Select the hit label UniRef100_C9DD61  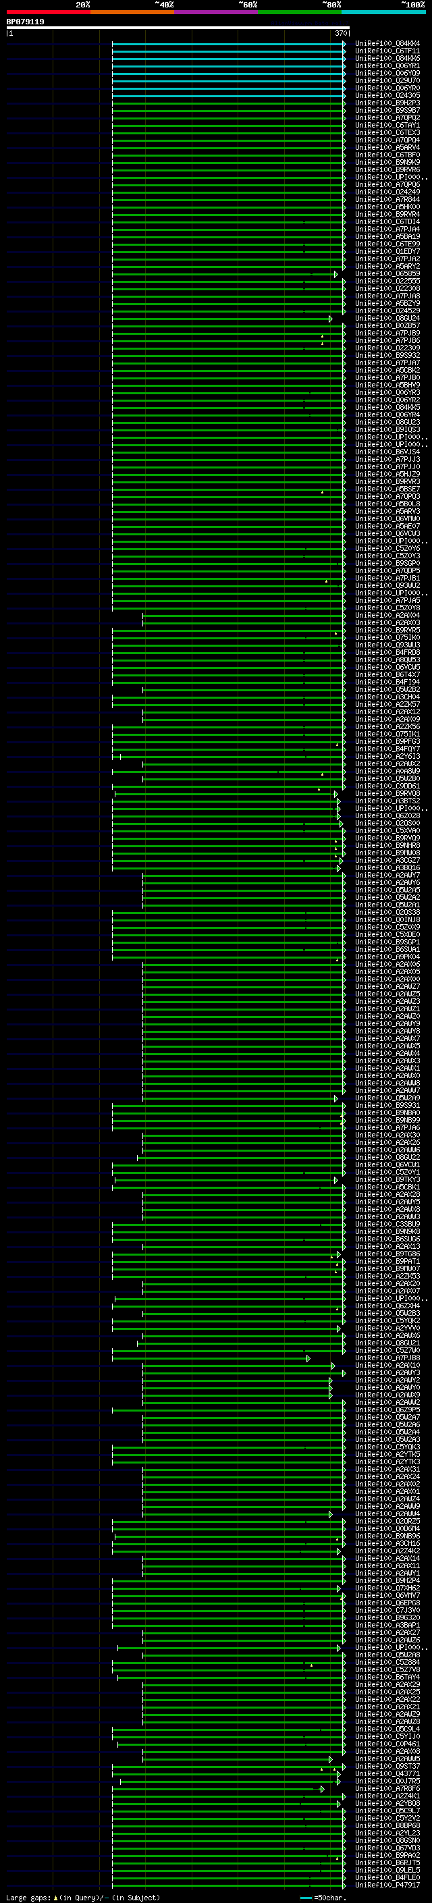coord(387,786)
